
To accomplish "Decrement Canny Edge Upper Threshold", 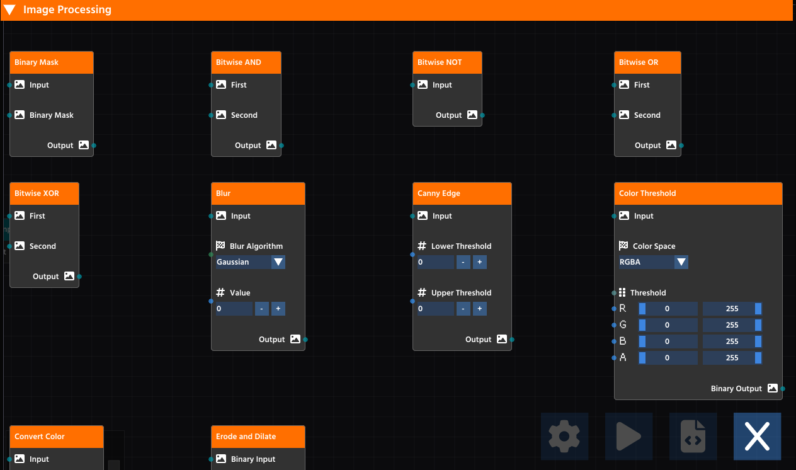I will point(463,309).
